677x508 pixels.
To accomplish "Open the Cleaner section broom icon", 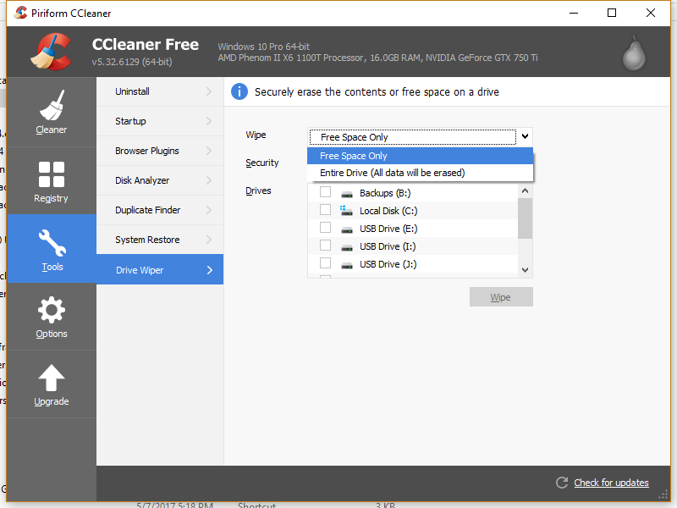I will click(x=52, y=105).
